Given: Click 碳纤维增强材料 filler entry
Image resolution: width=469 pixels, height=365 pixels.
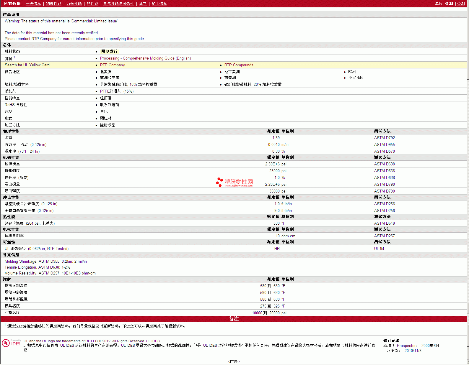Looking at the screenshot, I should click(x=253, y=84).
